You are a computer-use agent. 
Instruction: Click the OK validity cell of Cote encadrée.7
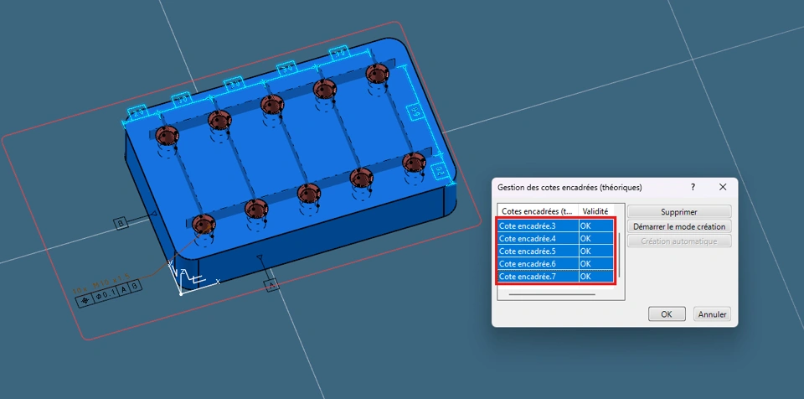595,277
